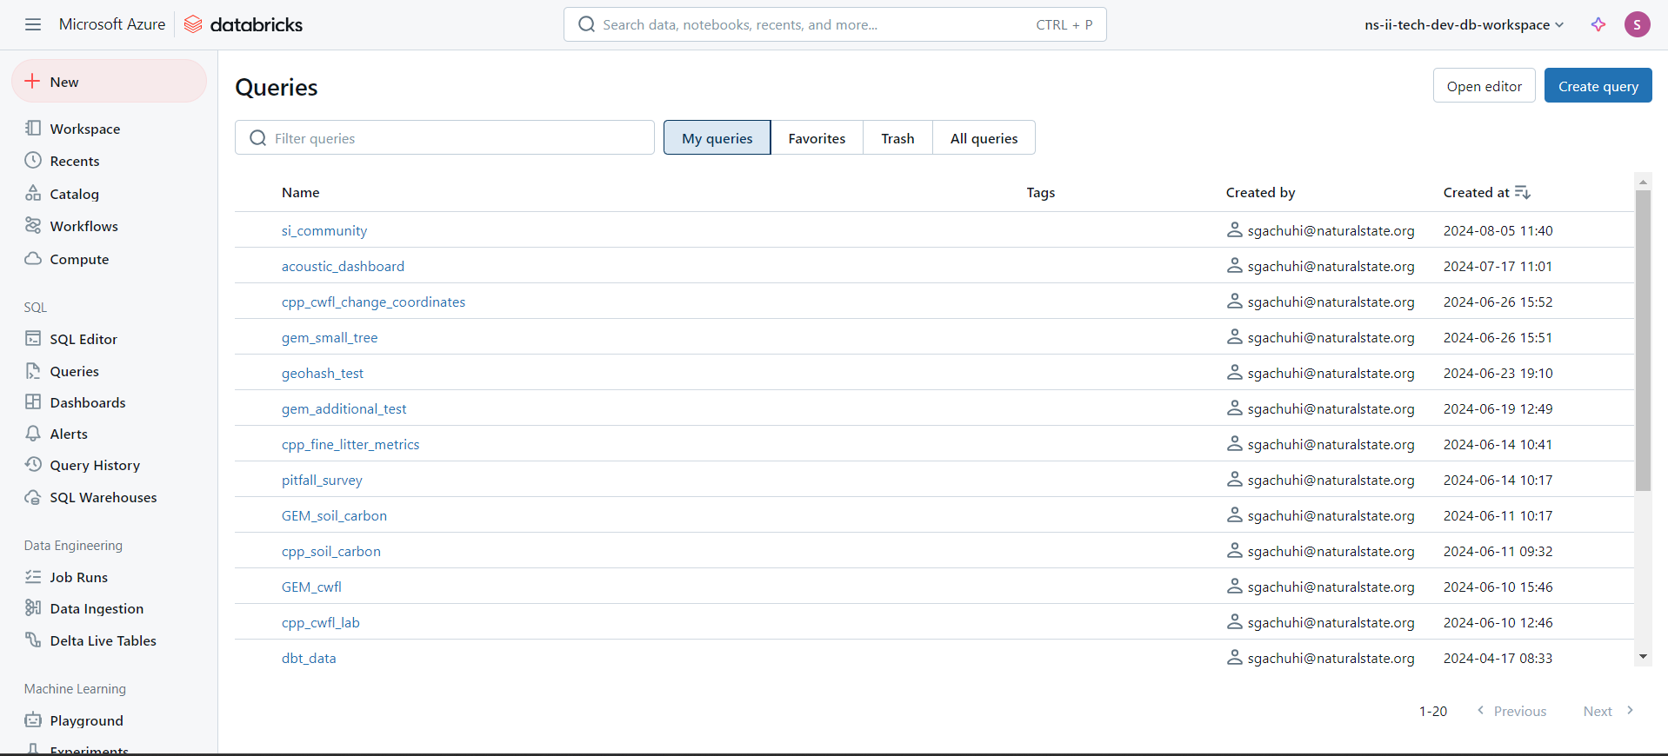Open the si_community query
Viewport: 1668px width, 756px height.
pyautogui.click(x=324, y=230)
